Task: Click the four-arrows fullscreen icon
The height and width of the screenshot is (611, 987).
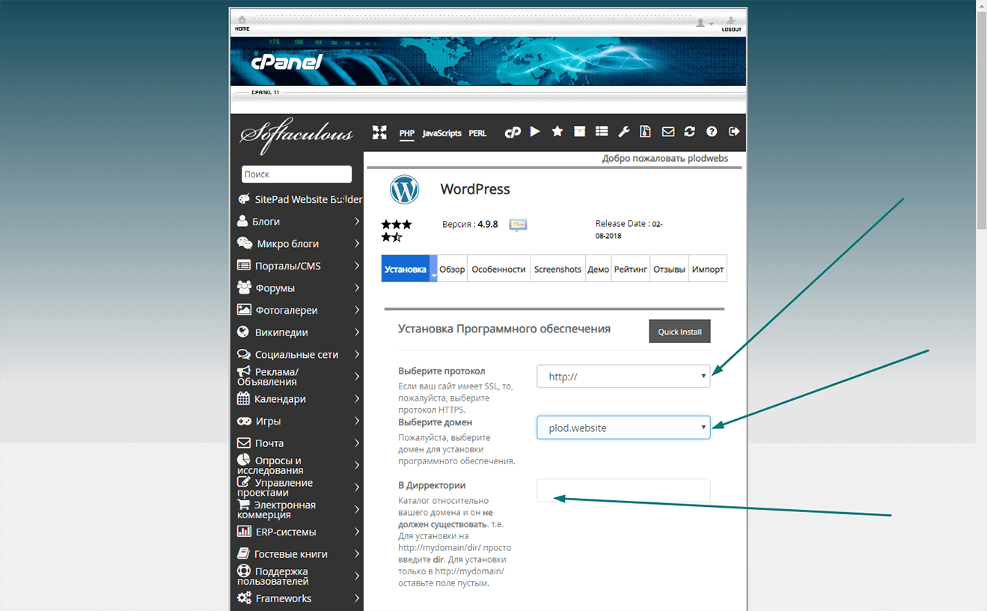Action: click(380, 132)
